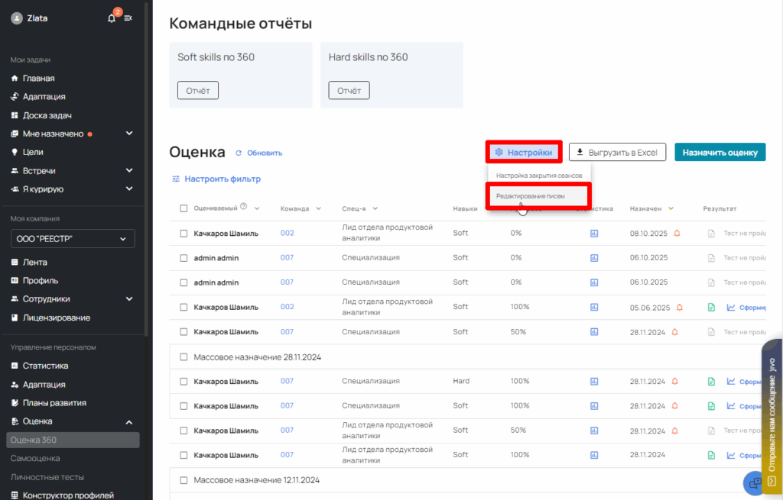The height and width of the screenshot is (500, 783).
Task: Open the ООО "РЕЕСТР" company dropdown
Action: tap(73, 239)
